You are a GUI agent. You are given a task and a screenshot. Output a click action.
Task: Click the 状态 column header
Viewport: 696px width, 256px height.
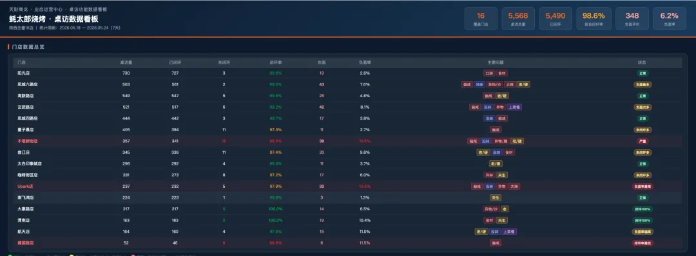(x=642, y=63)
